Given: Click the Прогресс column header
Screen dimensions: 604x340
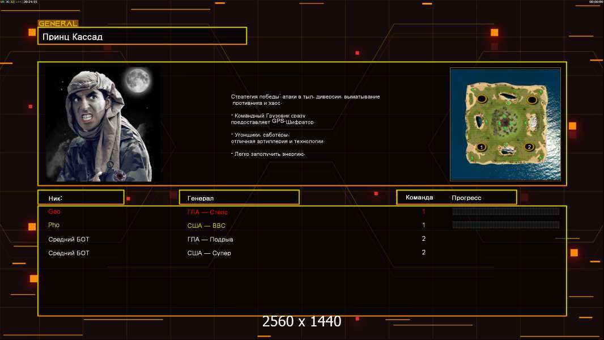Looking at the screenshot, I should click(x=466, y=198).
